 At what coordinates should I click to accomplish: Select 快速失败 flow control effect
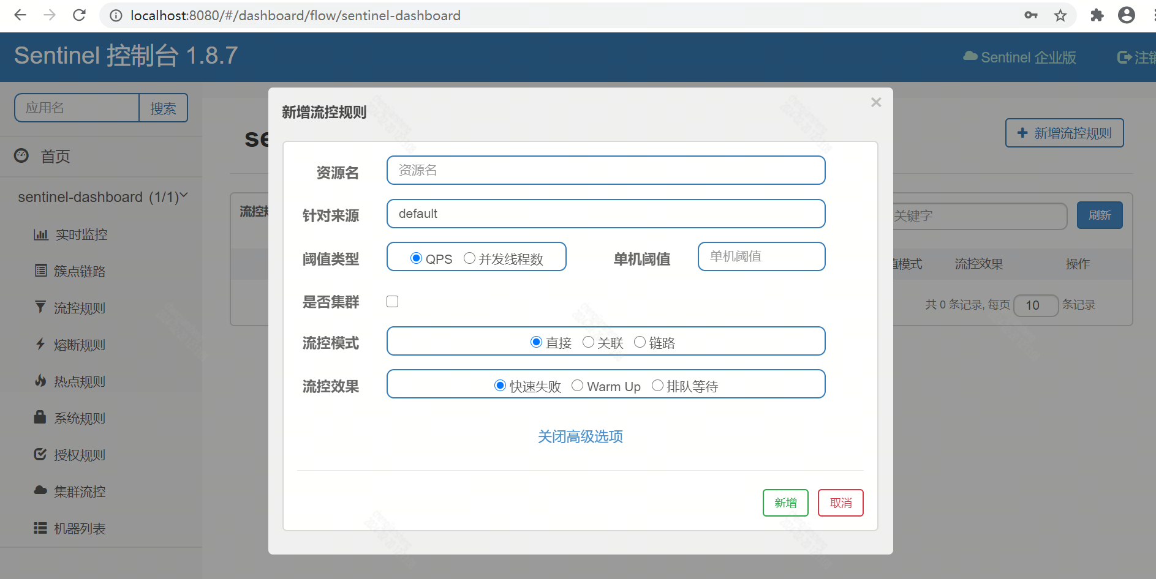coord(500,385)
